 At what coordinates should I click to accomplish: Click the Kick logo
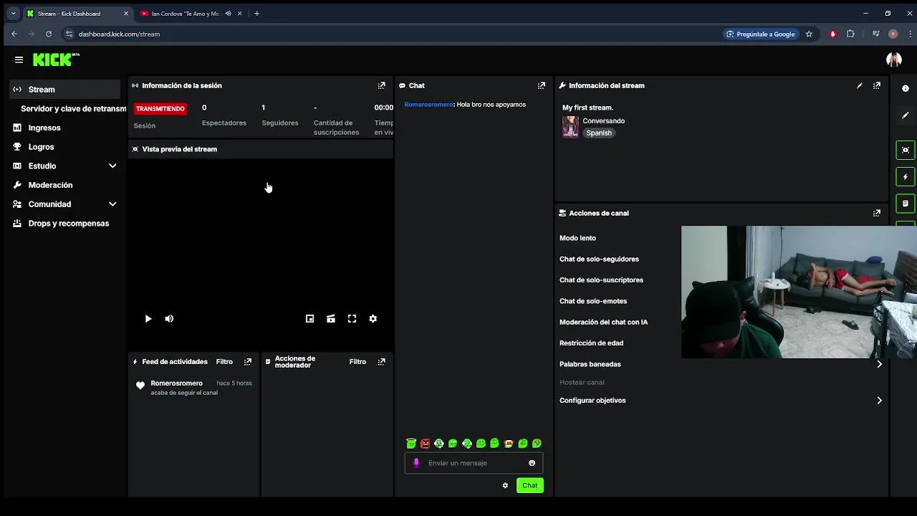tap(55, 59)
